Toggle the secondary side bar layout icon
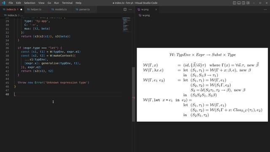 pos(243,3)
